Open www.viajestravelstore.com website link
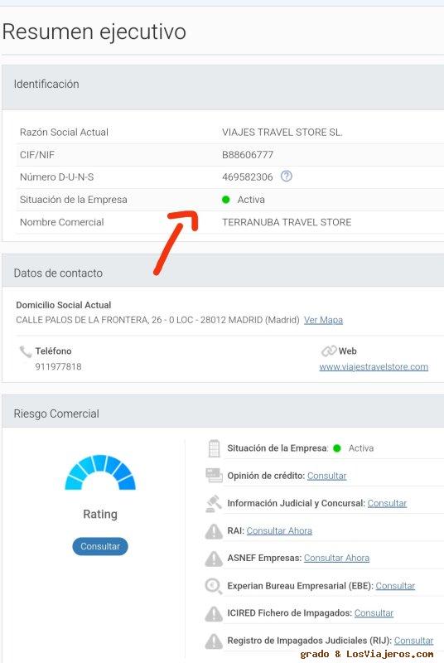This screenshot has height=663, width=444. pos(374,366)
